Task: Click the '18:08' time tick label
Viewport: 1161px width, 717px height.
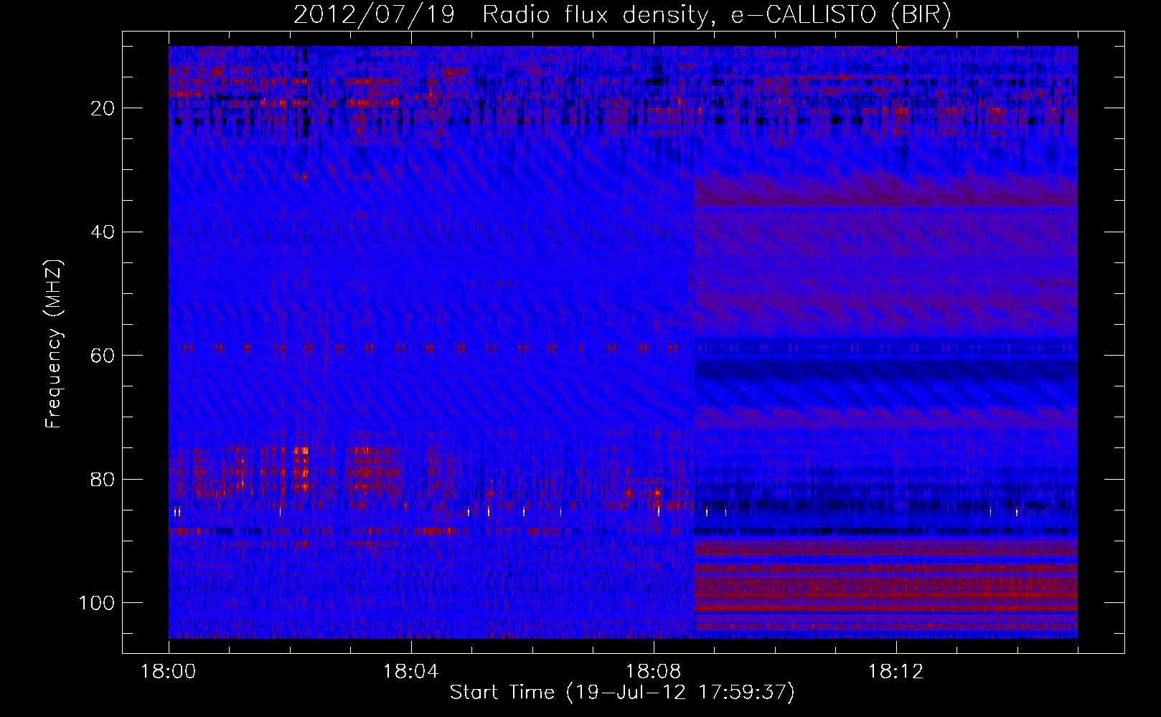Action: point(654,672)
